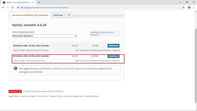Reload the MySQL download page
Viewport: 197px width, 111px height.
(12, 7)
